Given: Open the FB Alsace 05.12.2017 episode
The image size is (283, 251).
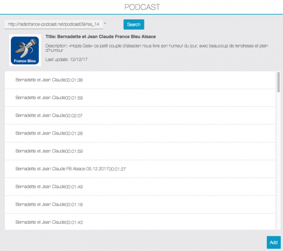Looking at the screenshot, I should pyautogui.click(x=71, y=168).
